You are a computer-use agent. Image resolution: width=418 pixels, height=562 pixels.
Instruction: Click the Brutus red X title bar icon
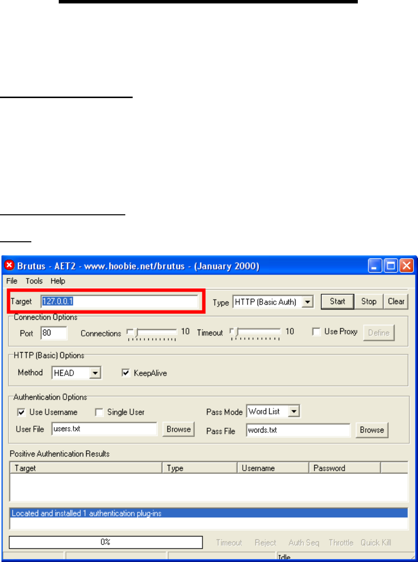click(x=10, y=266)
